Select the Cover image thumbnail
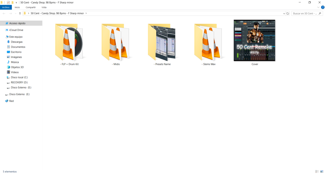325x174 pixels. click(x=255, y=40)
